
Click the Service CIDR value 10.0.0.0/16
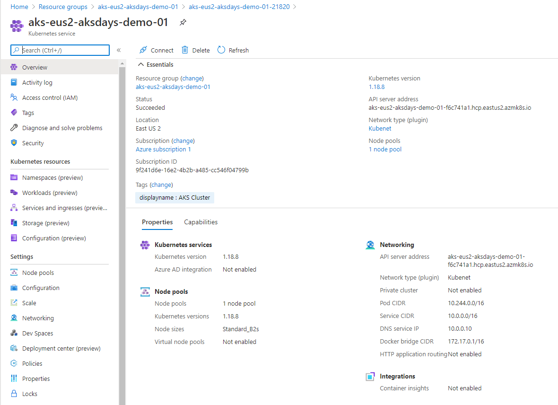click(x=462, y=316)
